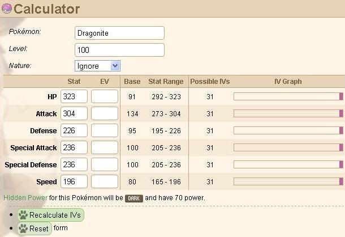
Task: Click the Stat column header
Action: (x=74, y=82)
